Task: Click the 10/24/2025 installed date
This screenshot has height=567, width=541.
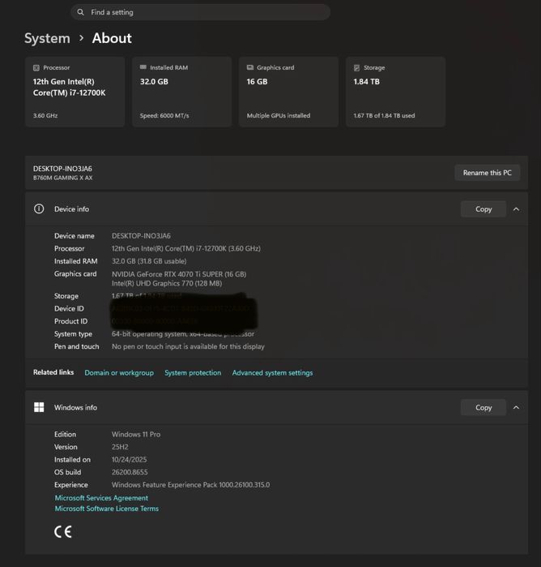Action: point(130,460)
